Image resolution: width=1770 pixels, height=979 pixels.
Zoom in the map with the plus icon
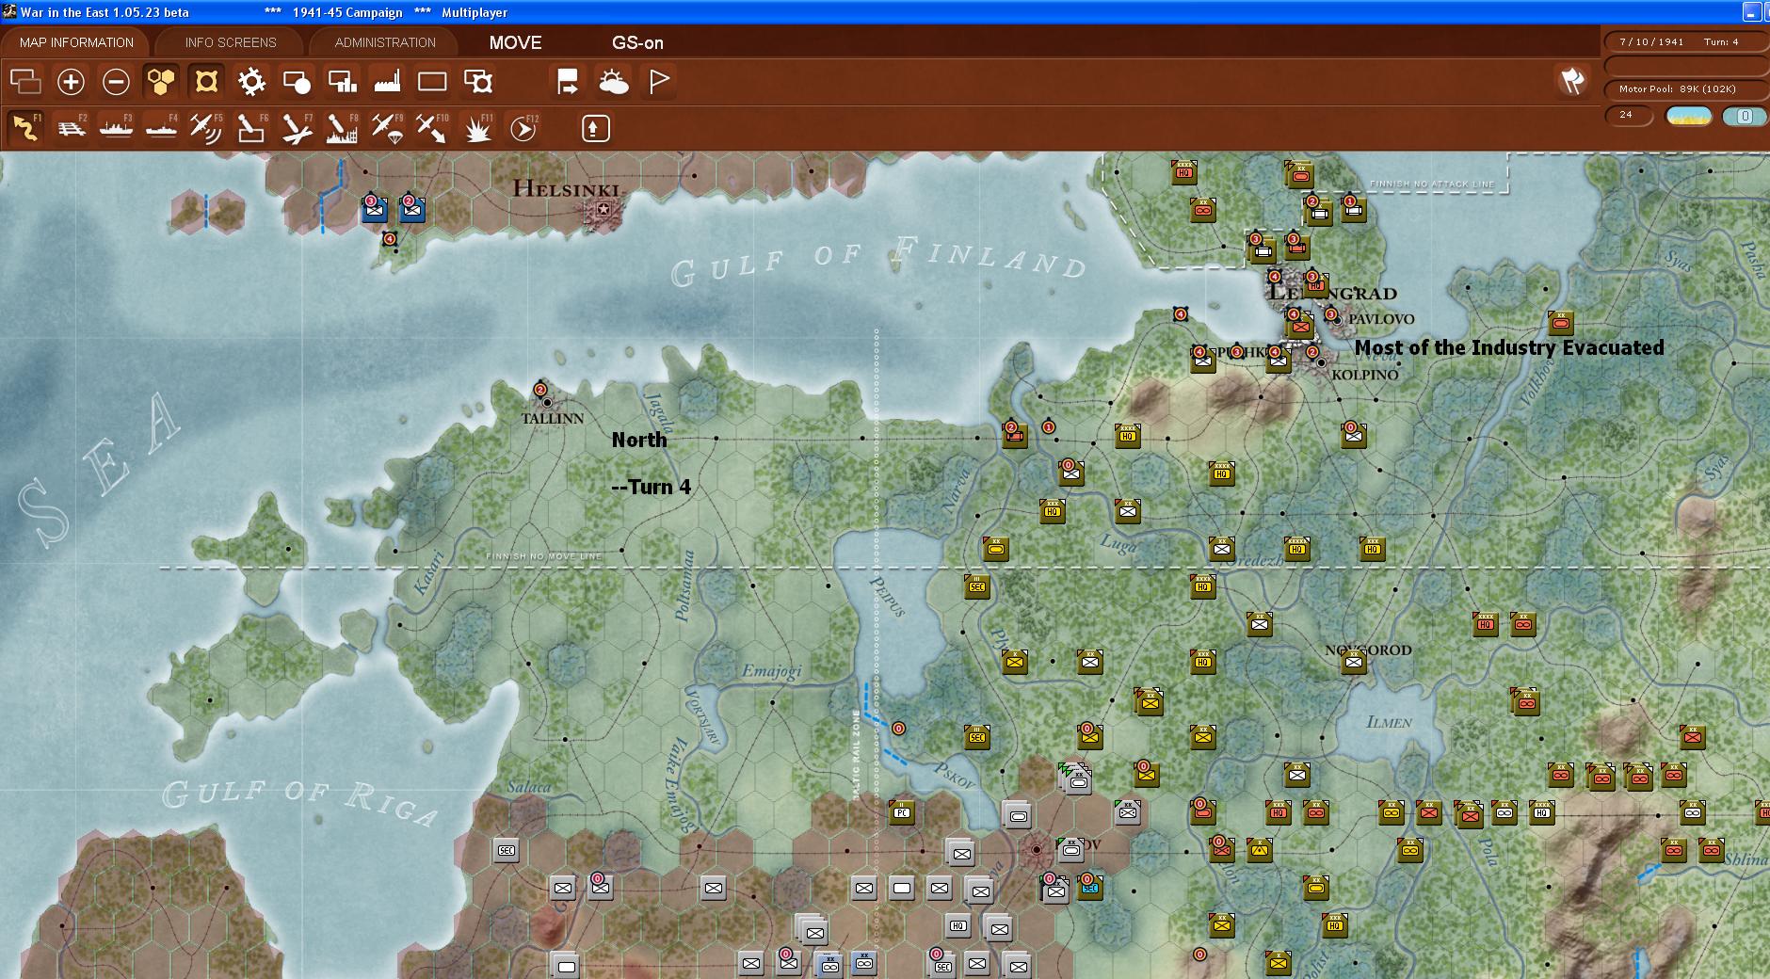click(71, 82)
